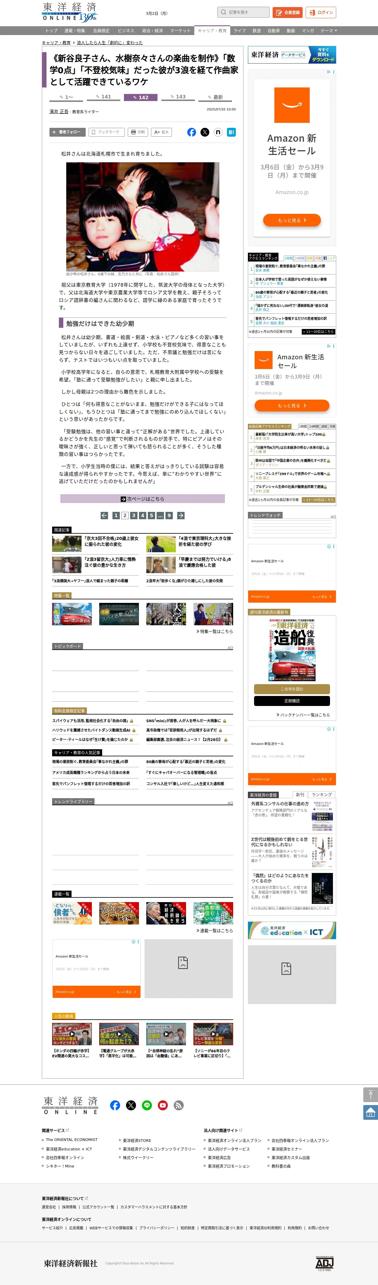Open the マンガ navigation tab

[308, 31]
